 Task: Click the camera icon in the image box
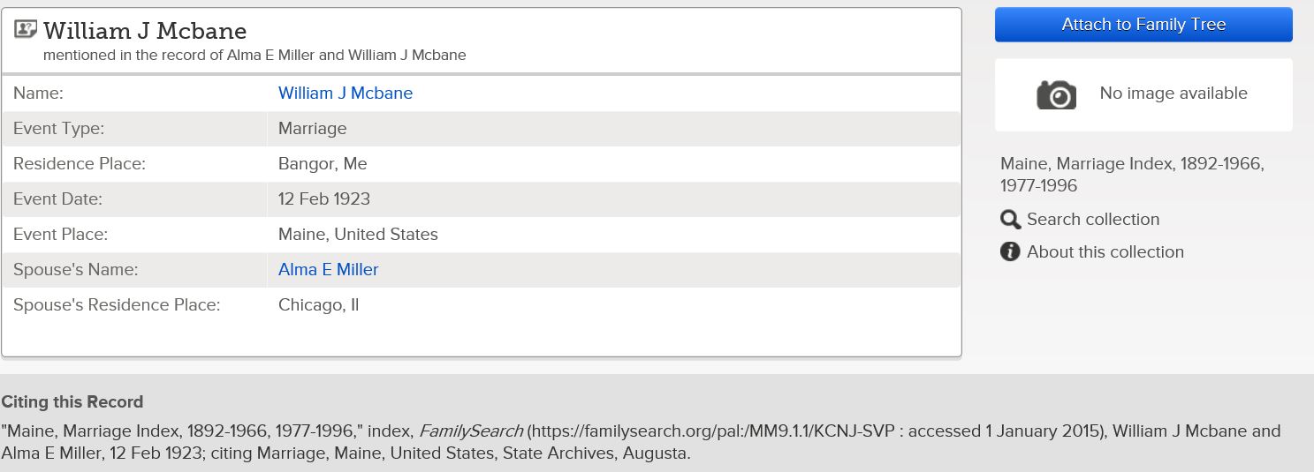(x=1056, y=94)
